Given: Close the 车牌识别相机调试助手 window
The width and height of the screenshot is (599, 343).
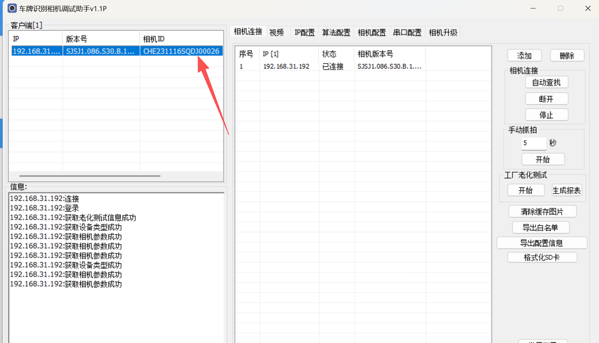Looking at the screenshot, I should 588,8.
